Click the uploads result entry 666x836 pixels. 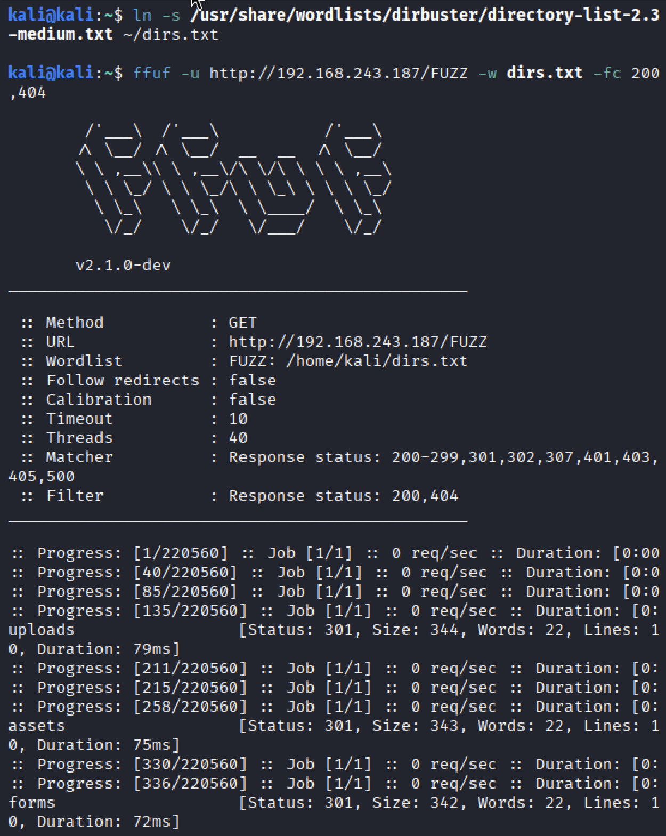coord(42,630)
